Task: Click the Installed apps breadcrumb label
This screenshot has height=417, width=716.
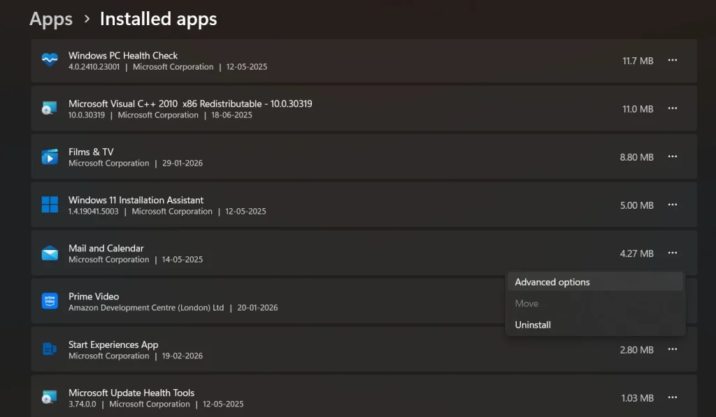Action: (158, 19)
